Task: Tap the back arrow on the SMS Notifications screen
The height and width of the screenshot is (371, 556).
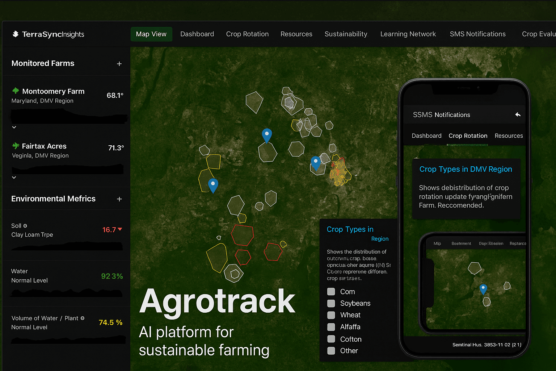Action: point(518,114)
